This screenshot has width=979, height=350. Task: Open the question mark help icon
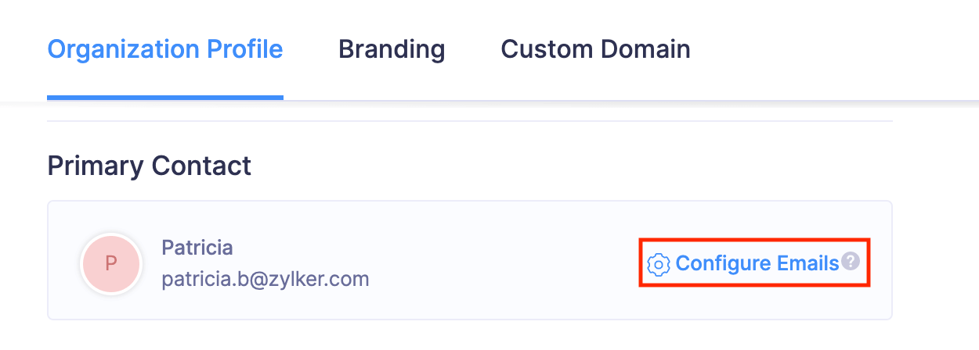pos(851,262)
